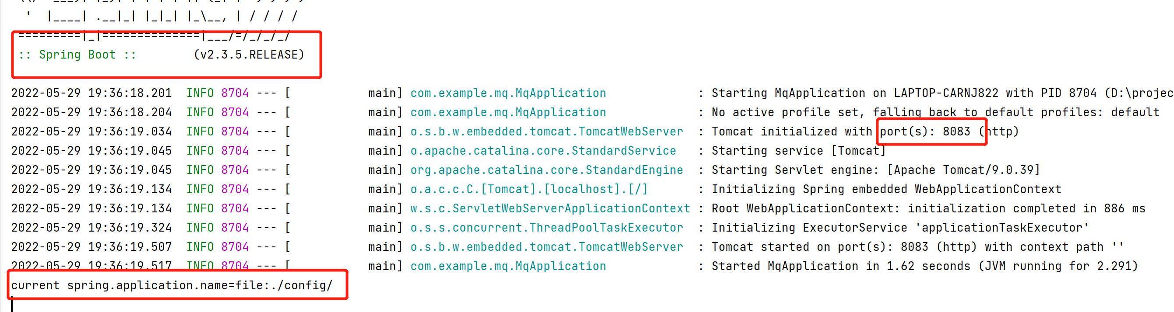This screenshot has height=312, width=1174.
Task: Click the highlighted "port(s): 8083" text
Action: tap(925, 132)
